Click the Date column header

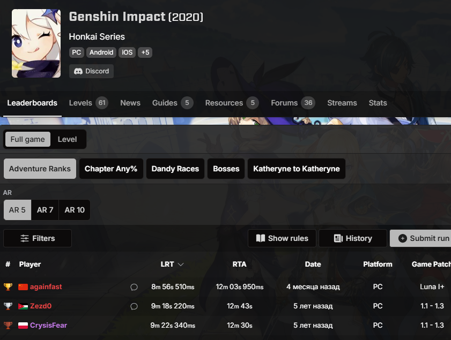tap(313, 264)
